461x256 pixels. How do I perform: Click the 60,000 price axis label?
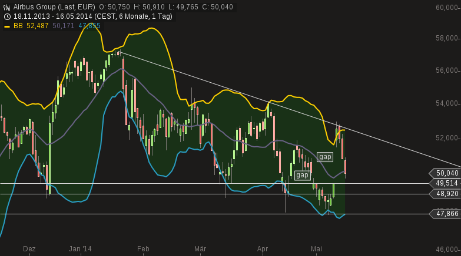[x=447, y=7]
